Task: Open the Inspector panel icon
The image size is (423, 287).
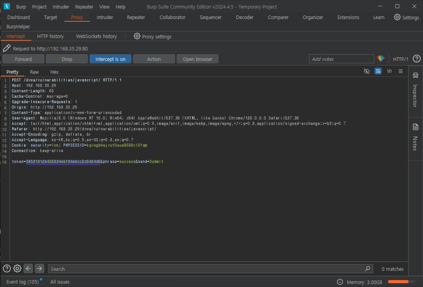Action: [x=416, y=75]
